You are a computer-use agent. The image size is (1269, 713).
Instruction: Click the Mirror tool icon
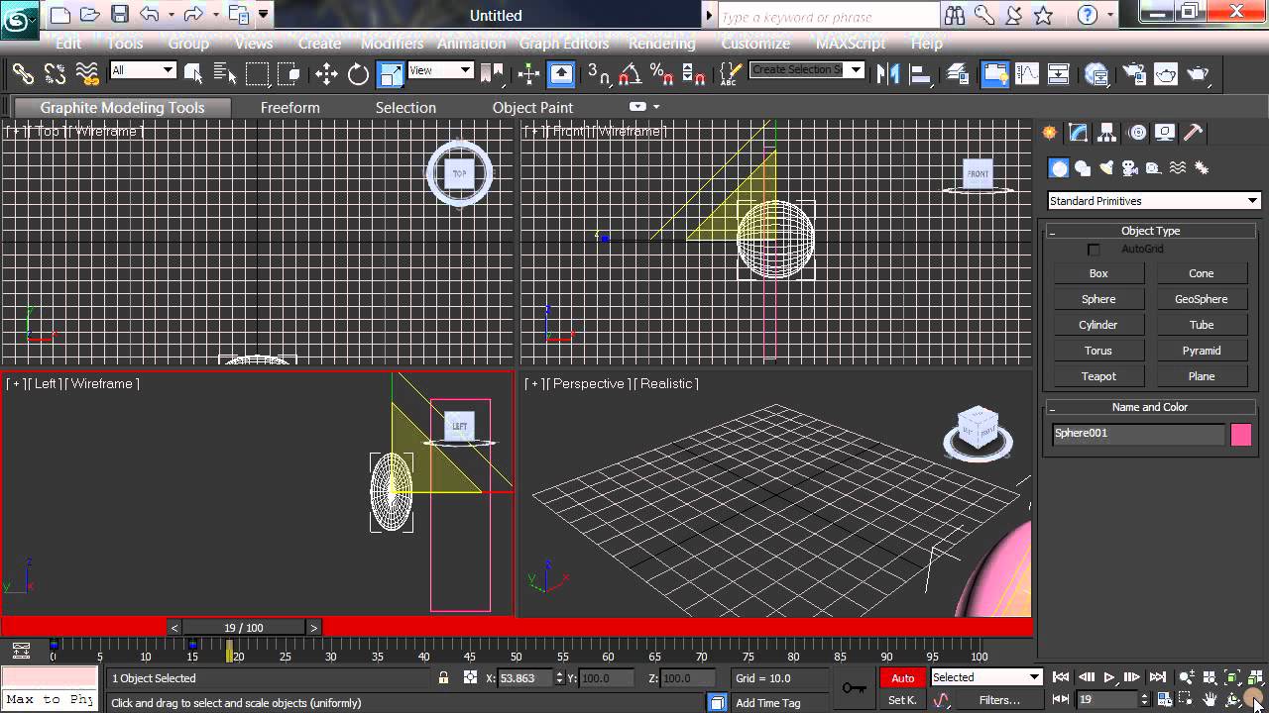point(889,73)
